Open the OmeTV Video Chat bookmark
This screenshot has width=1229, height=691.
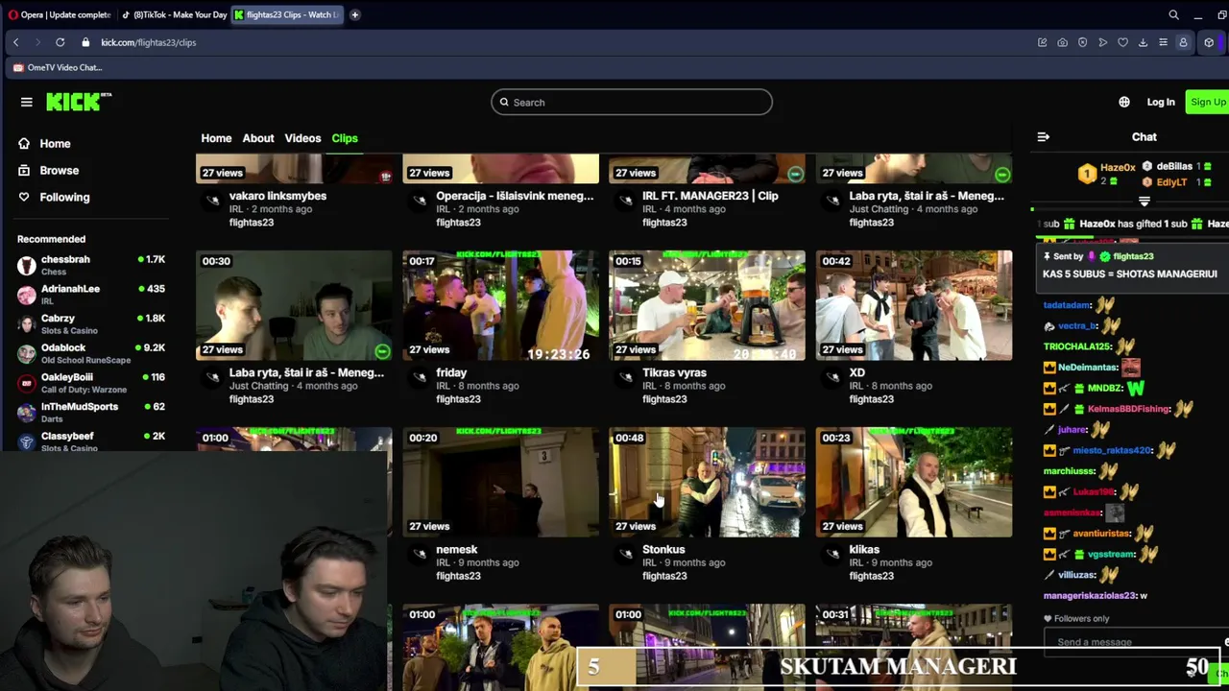point(58,67)
